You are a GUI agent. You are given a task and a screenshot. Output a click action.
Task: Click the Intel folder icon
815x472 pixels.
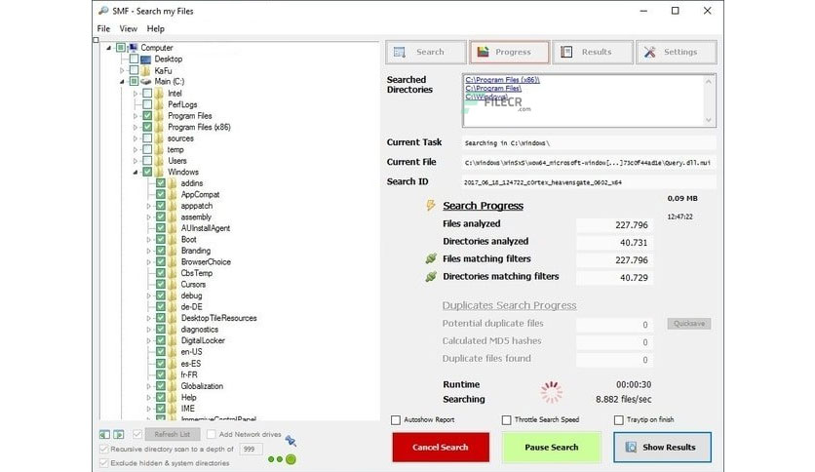(x=159, y=94)
